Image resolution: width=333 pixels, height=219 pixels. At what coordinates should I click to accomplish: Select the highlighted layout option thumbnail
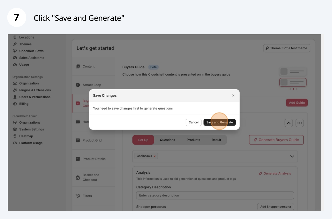coord(293,82)
